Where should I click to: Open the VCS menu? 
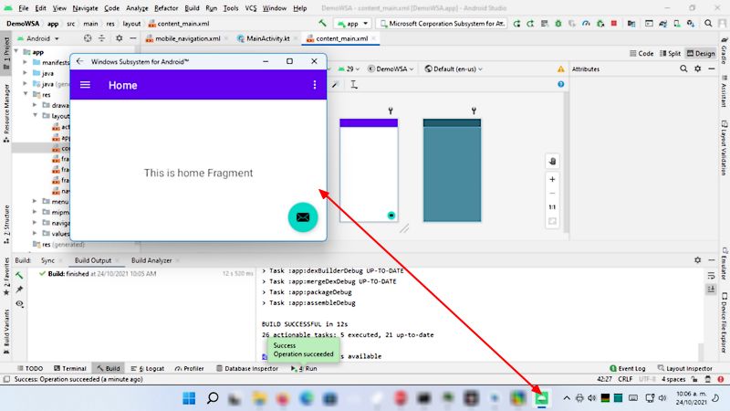[250, 8]
